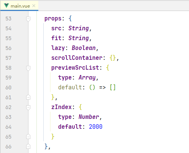Image resolution: width=189 pixels, height=153 pixels.
Task: Click the Vue file icon on main.vue tab
Action: click(6, 6)
